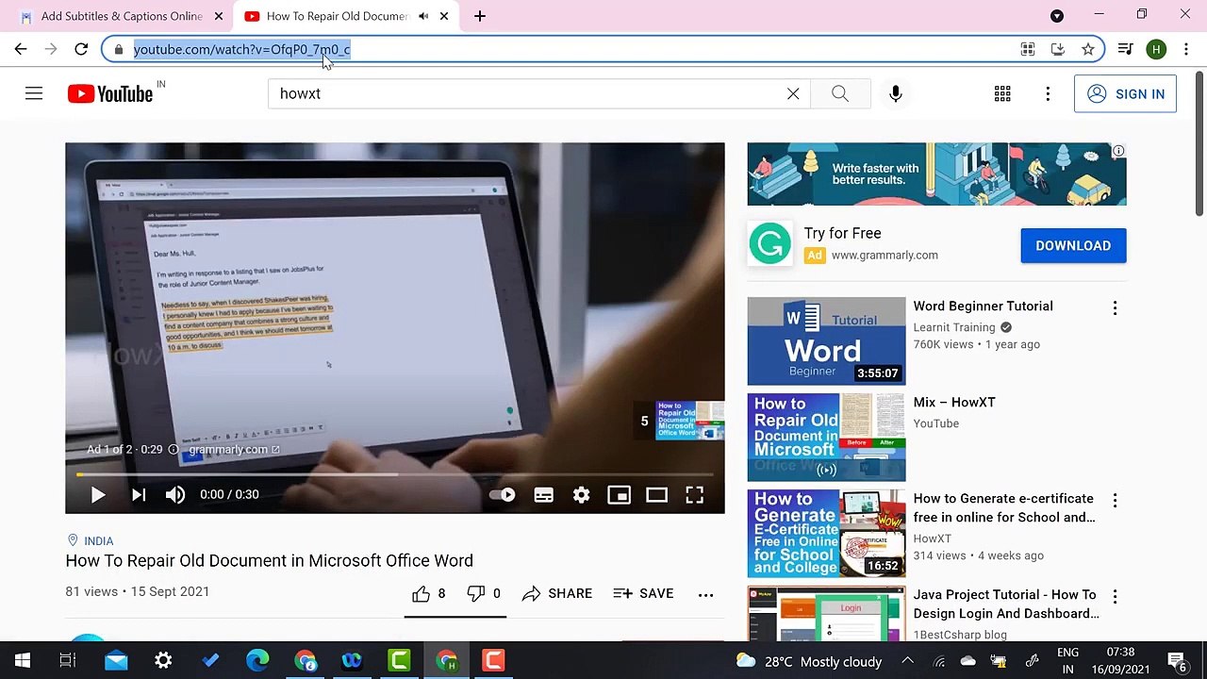
Task: Open the YouTube guide hamburger menu
Action: click(x=34, y=93)
